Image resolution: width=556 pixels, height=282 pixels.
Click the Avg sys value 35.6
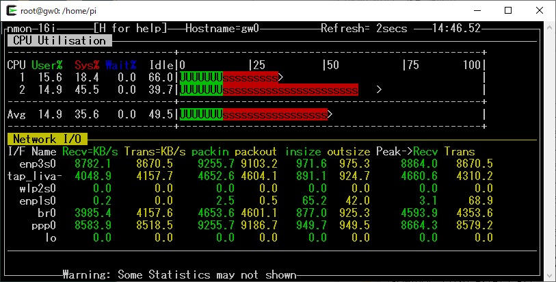click(87, 114)
